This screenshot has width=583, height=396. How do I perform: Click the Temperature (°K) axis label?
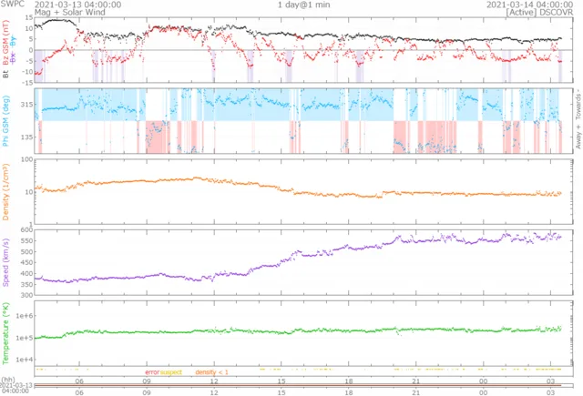5,334
